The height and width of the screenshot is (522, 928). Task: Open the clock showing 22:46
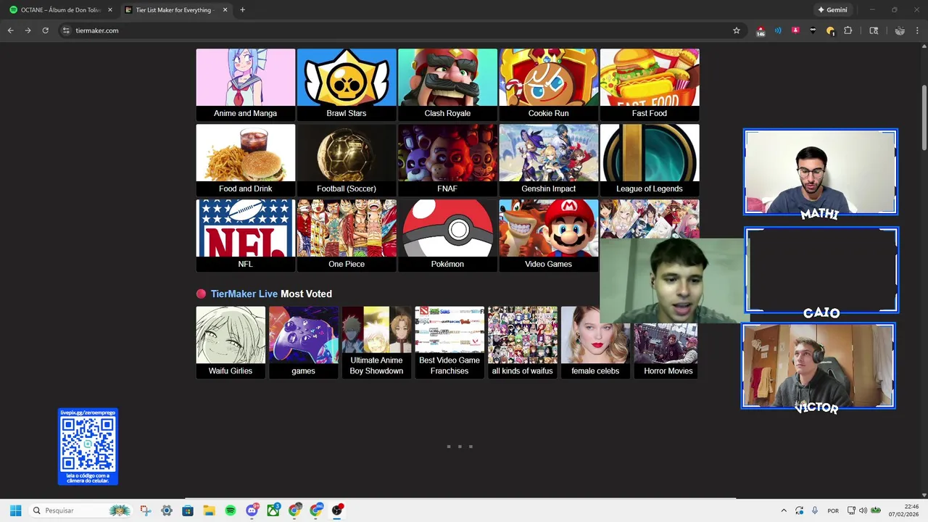904,510
